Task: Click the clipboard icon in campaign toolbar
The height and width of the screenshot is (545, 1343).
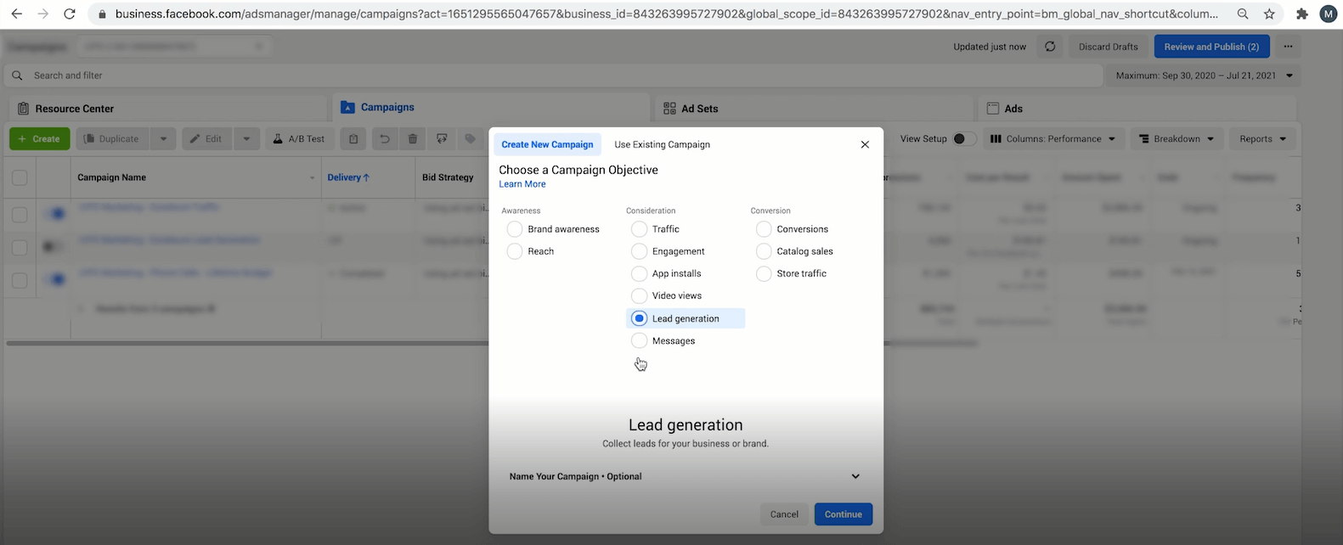Action: pyautogui.click(x=353, y=139)
